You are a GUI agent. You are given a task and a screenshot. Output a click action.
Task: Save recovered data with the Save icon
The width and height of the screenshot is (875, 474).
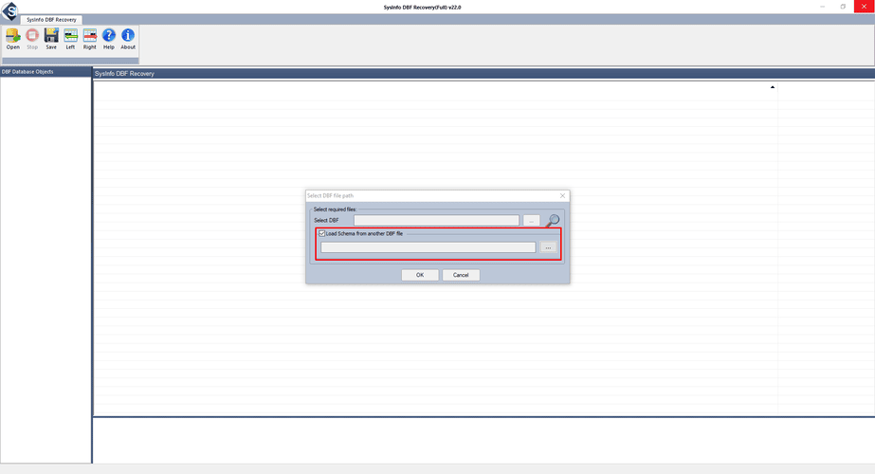coord(51,39)
